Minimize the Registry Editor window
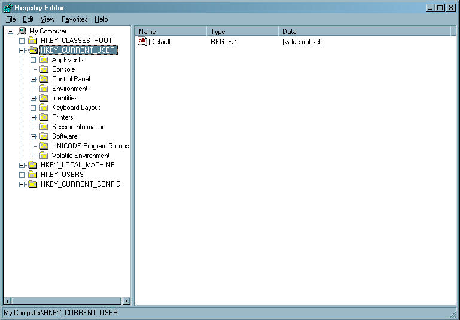 pos(431,8)
